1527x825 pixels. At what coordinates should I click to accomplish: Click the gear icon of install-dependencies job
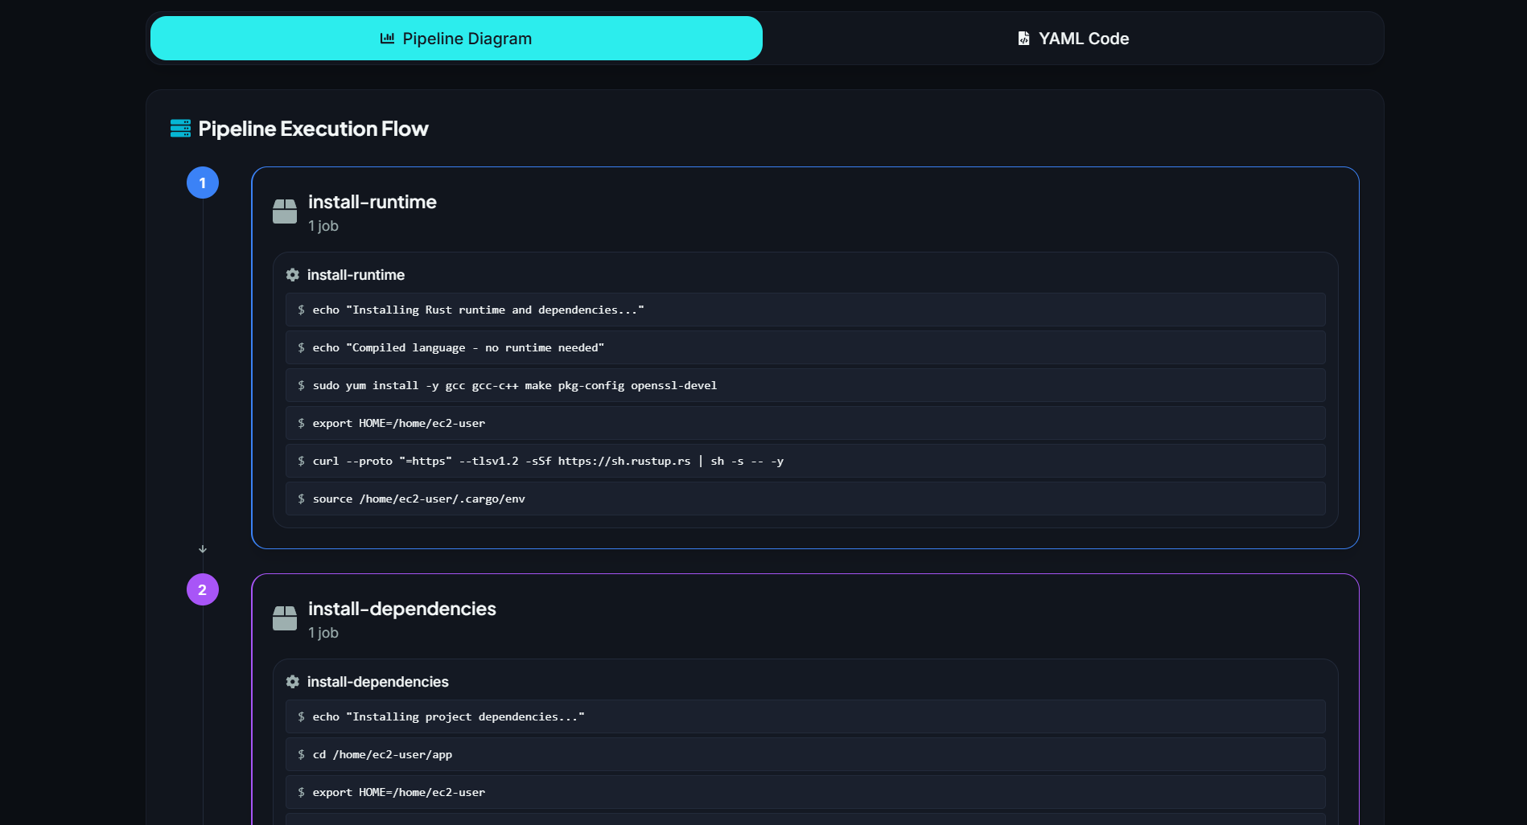coord(293,682)
